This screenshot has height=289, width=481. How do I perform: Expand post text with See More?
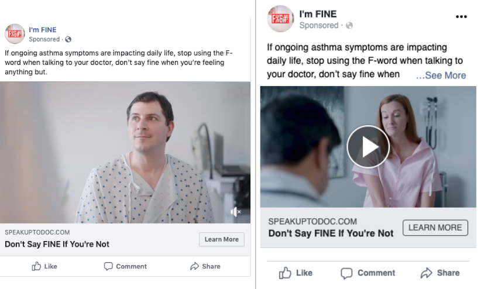tap(441, 75)
